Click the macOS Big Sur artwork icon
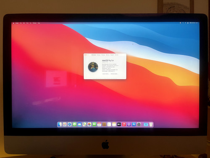Screen dimensions: 210x158 click(x=93, y=67)
